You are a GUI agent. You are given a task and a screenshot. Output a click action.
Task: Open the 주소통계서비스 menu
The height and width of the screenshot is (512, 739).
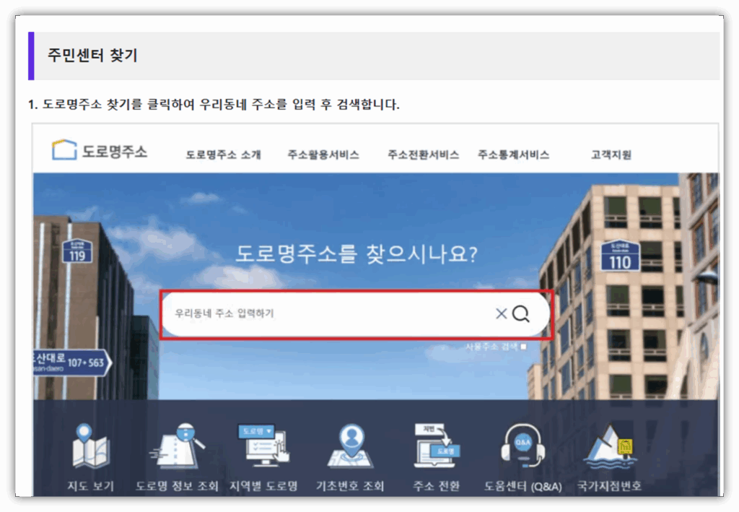(x=514, y=155)
